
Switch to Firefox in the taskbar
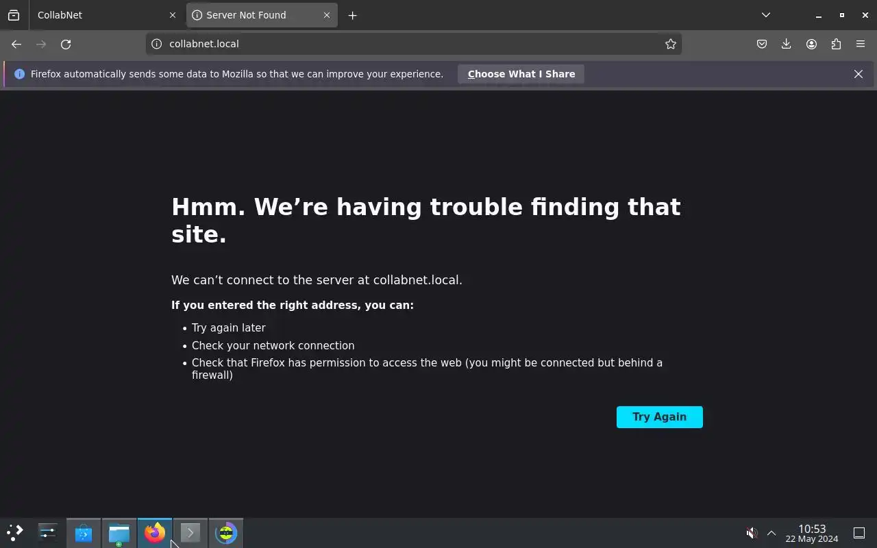pyautogui.click(x=155, y=533)
